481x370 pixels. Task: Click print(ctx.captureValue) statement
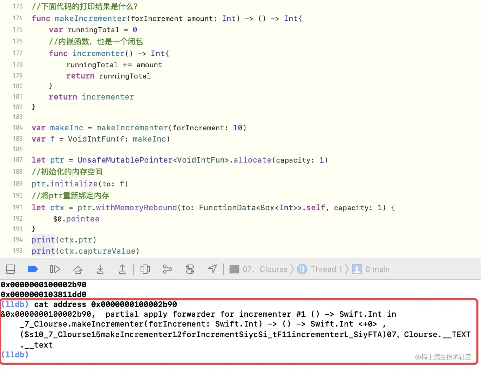86,251
